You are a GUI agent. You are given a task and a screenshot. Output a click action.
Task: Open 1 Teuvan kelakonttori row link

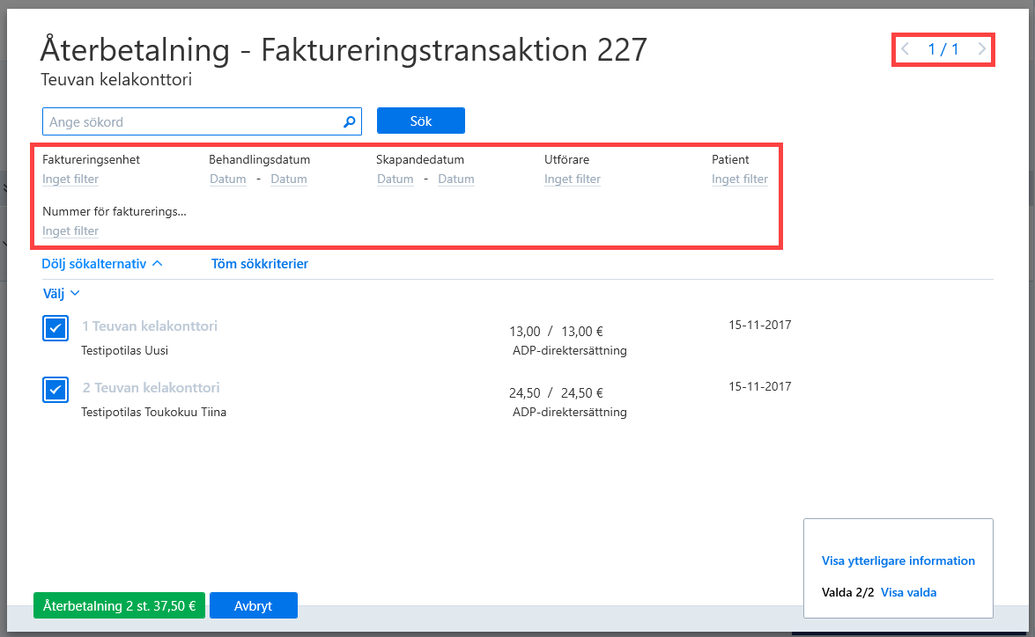[150, 326]
